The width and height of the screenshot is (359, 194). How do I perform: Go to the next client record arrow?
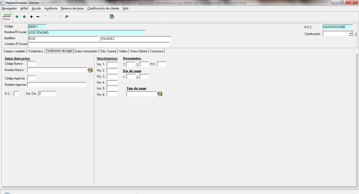coord(24,17)
